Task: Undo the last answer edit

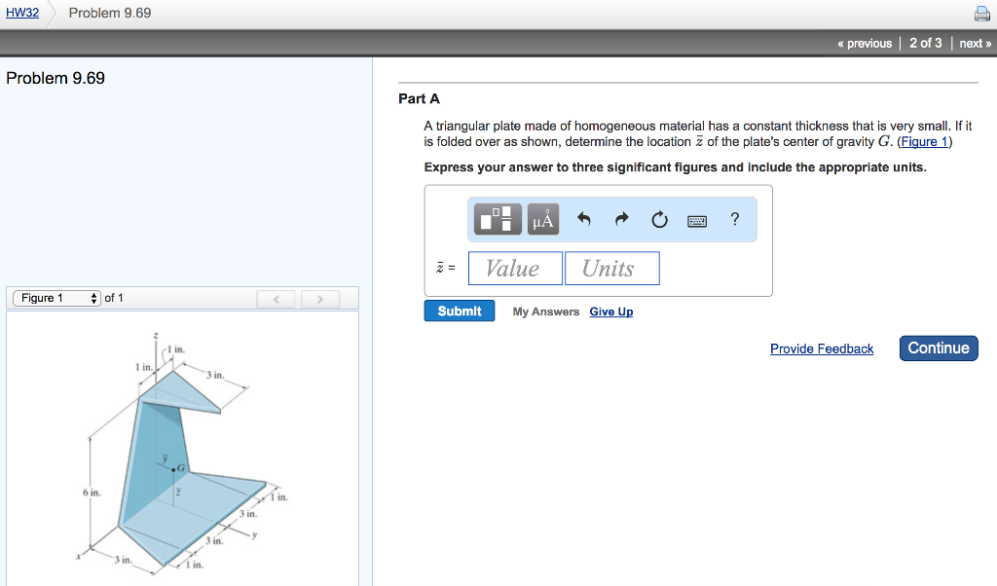Action: [584, 218]
